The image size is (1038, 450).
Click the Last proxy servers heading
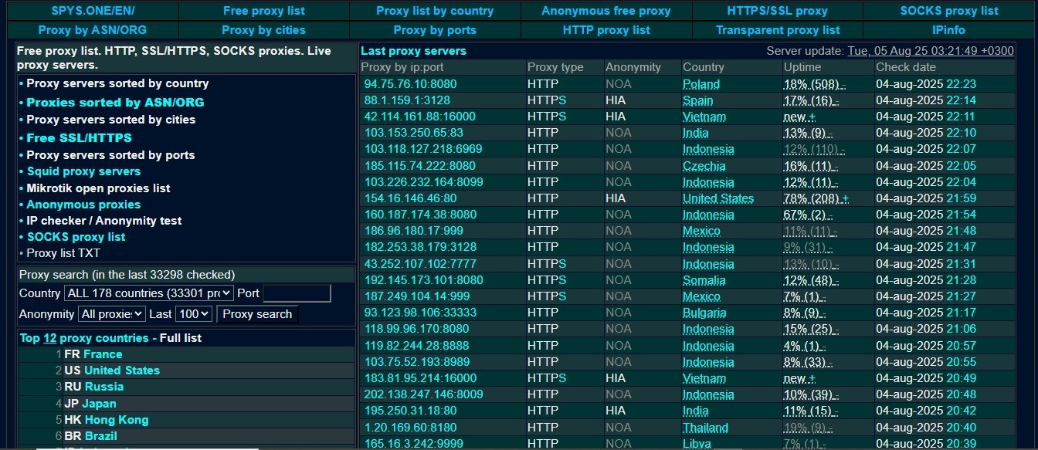point(414,51)
